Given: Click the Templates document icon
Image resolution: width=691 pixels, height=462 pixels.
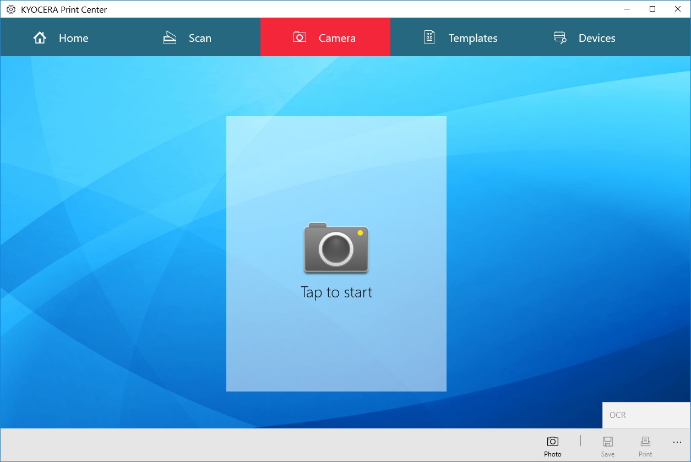Looking at the screenshot, I should click(429, 37).
